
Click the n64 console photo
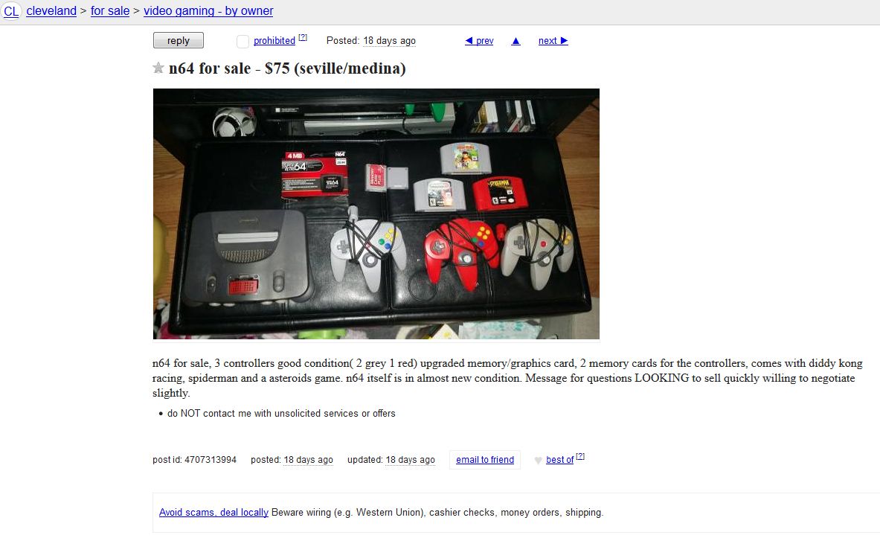pos(376,214)
